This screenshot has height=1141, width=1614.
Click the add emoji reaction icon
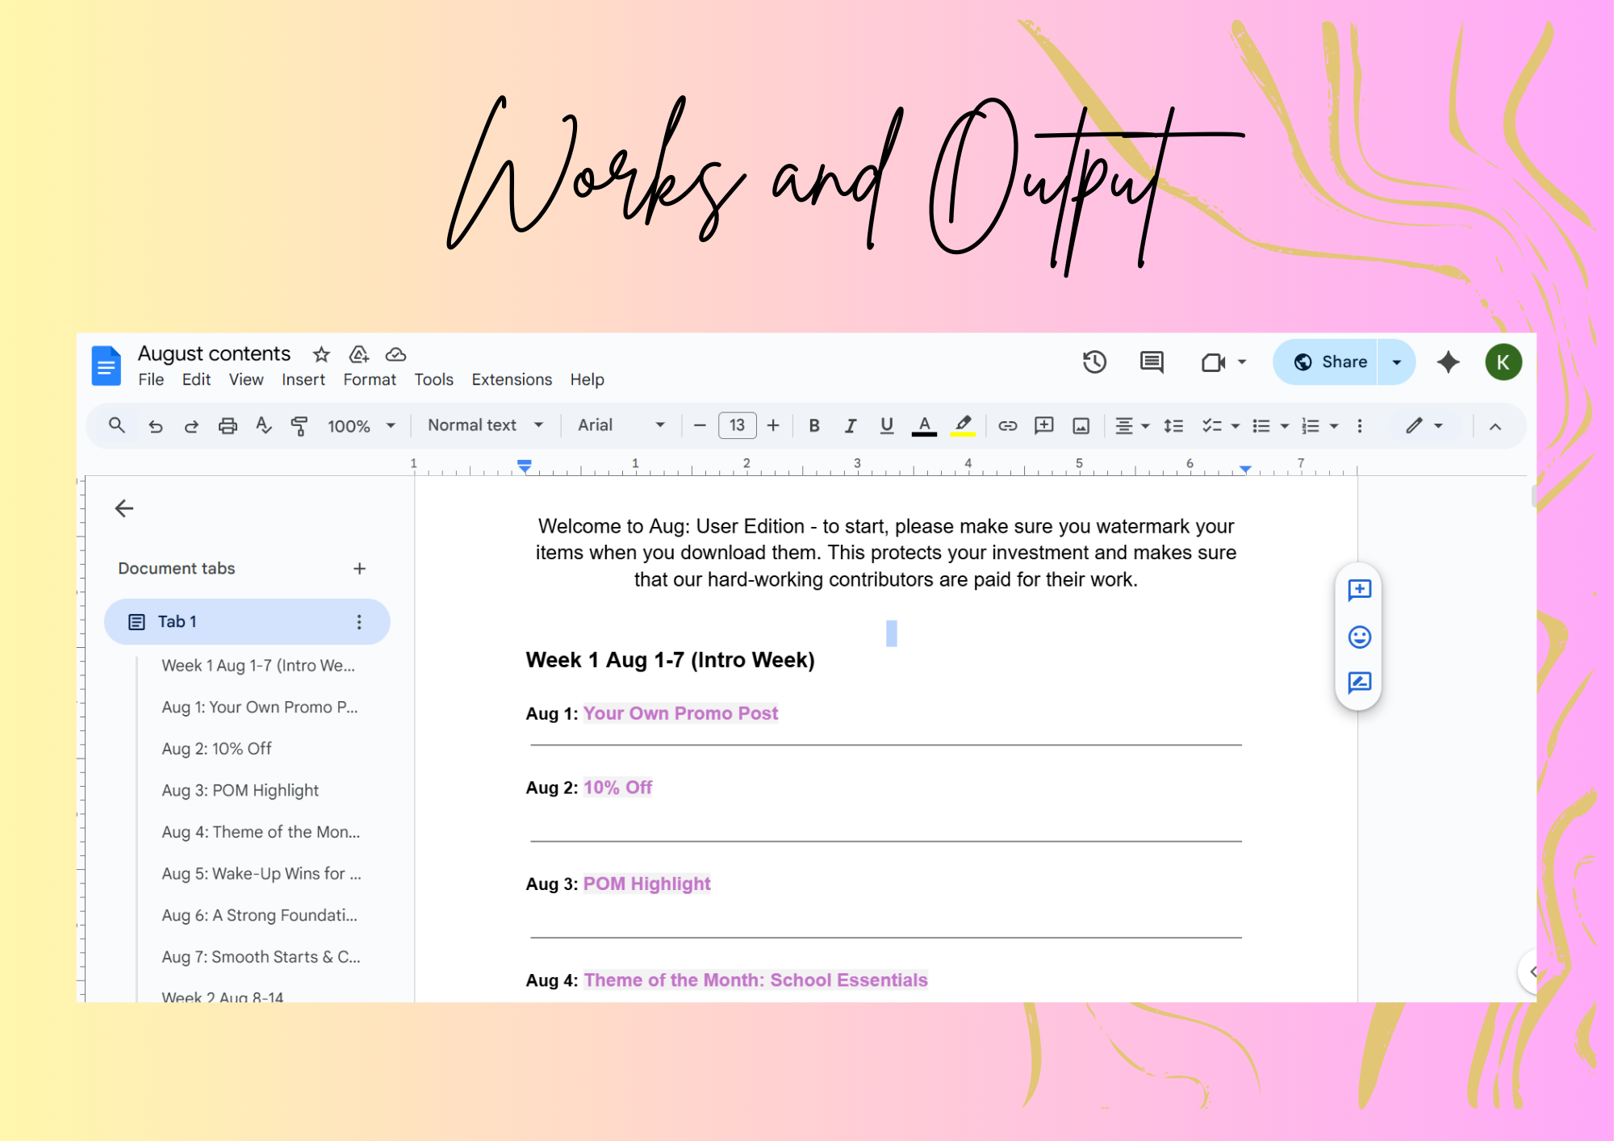tap(1359, 637)
